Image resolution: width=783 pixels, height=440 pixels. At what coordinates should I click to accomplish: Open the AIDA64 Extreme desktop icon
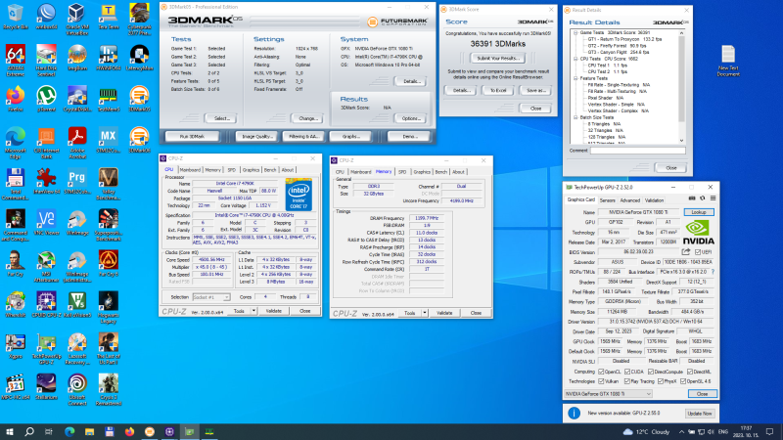click(x=15, y=61)
